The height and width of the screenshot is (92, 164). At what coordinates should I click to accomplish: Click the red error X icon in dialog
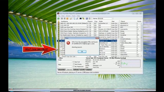68,43
